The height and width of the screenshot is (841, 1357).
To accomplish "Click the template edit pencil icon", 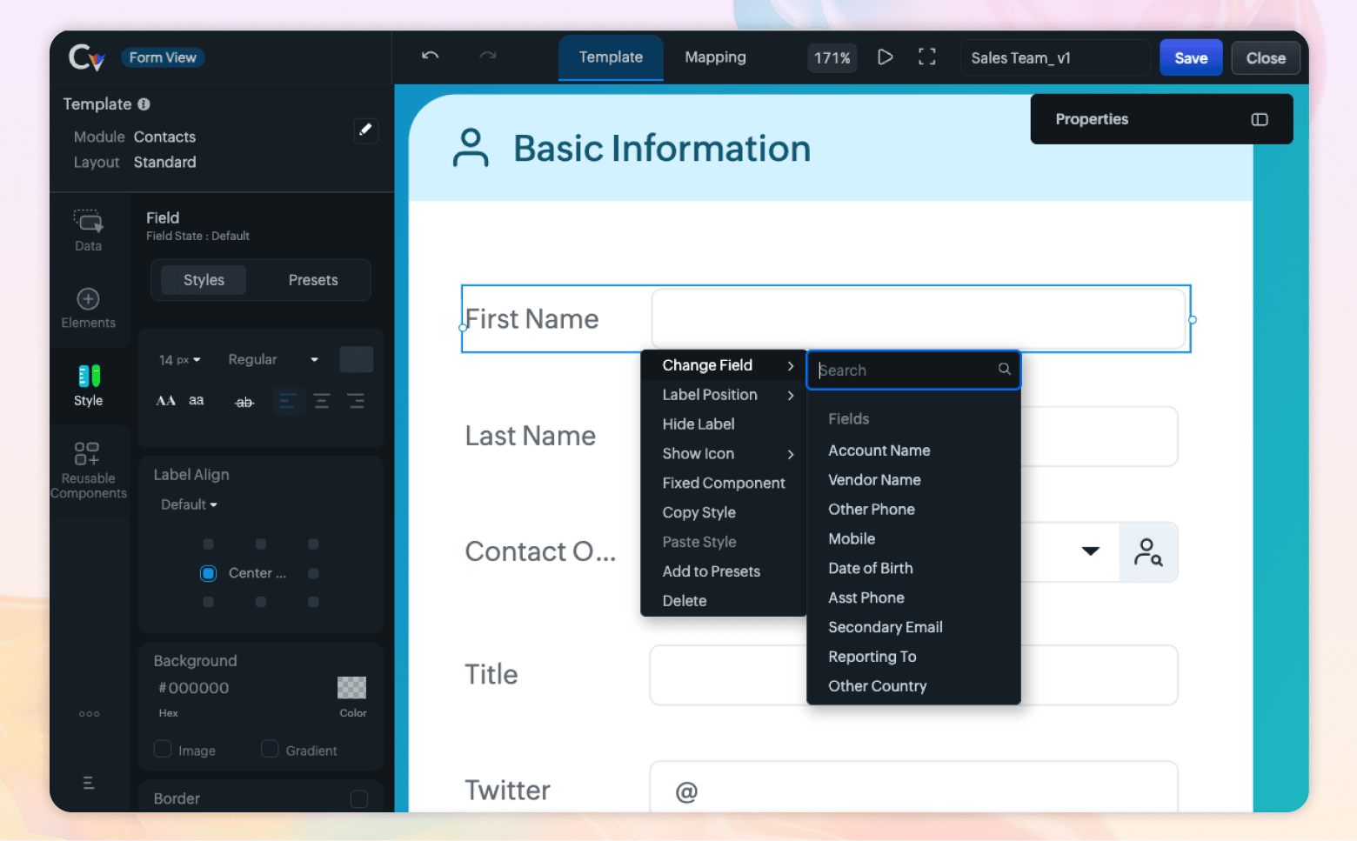I will point(365,130).
